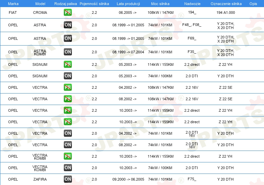Click 05.2003 -> in the diesel SIGNUM row

click(x=128, y=76)
